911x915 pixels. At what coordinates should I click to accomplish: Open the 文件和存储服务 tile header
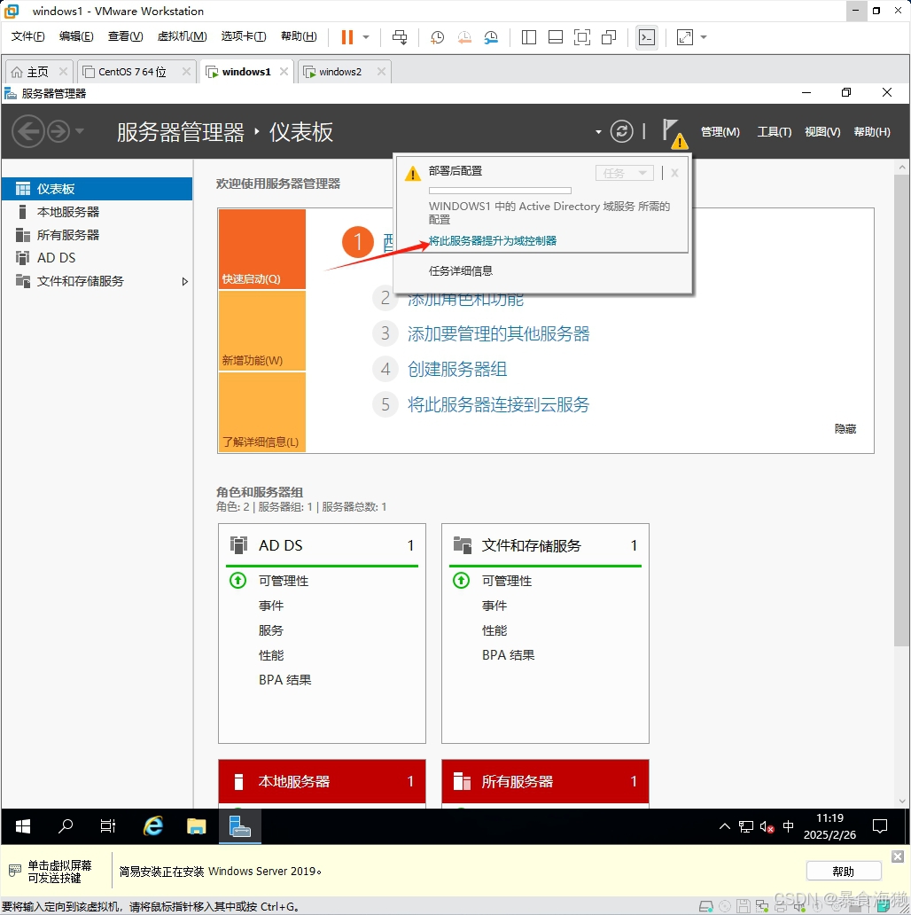[x=545, y=545]
